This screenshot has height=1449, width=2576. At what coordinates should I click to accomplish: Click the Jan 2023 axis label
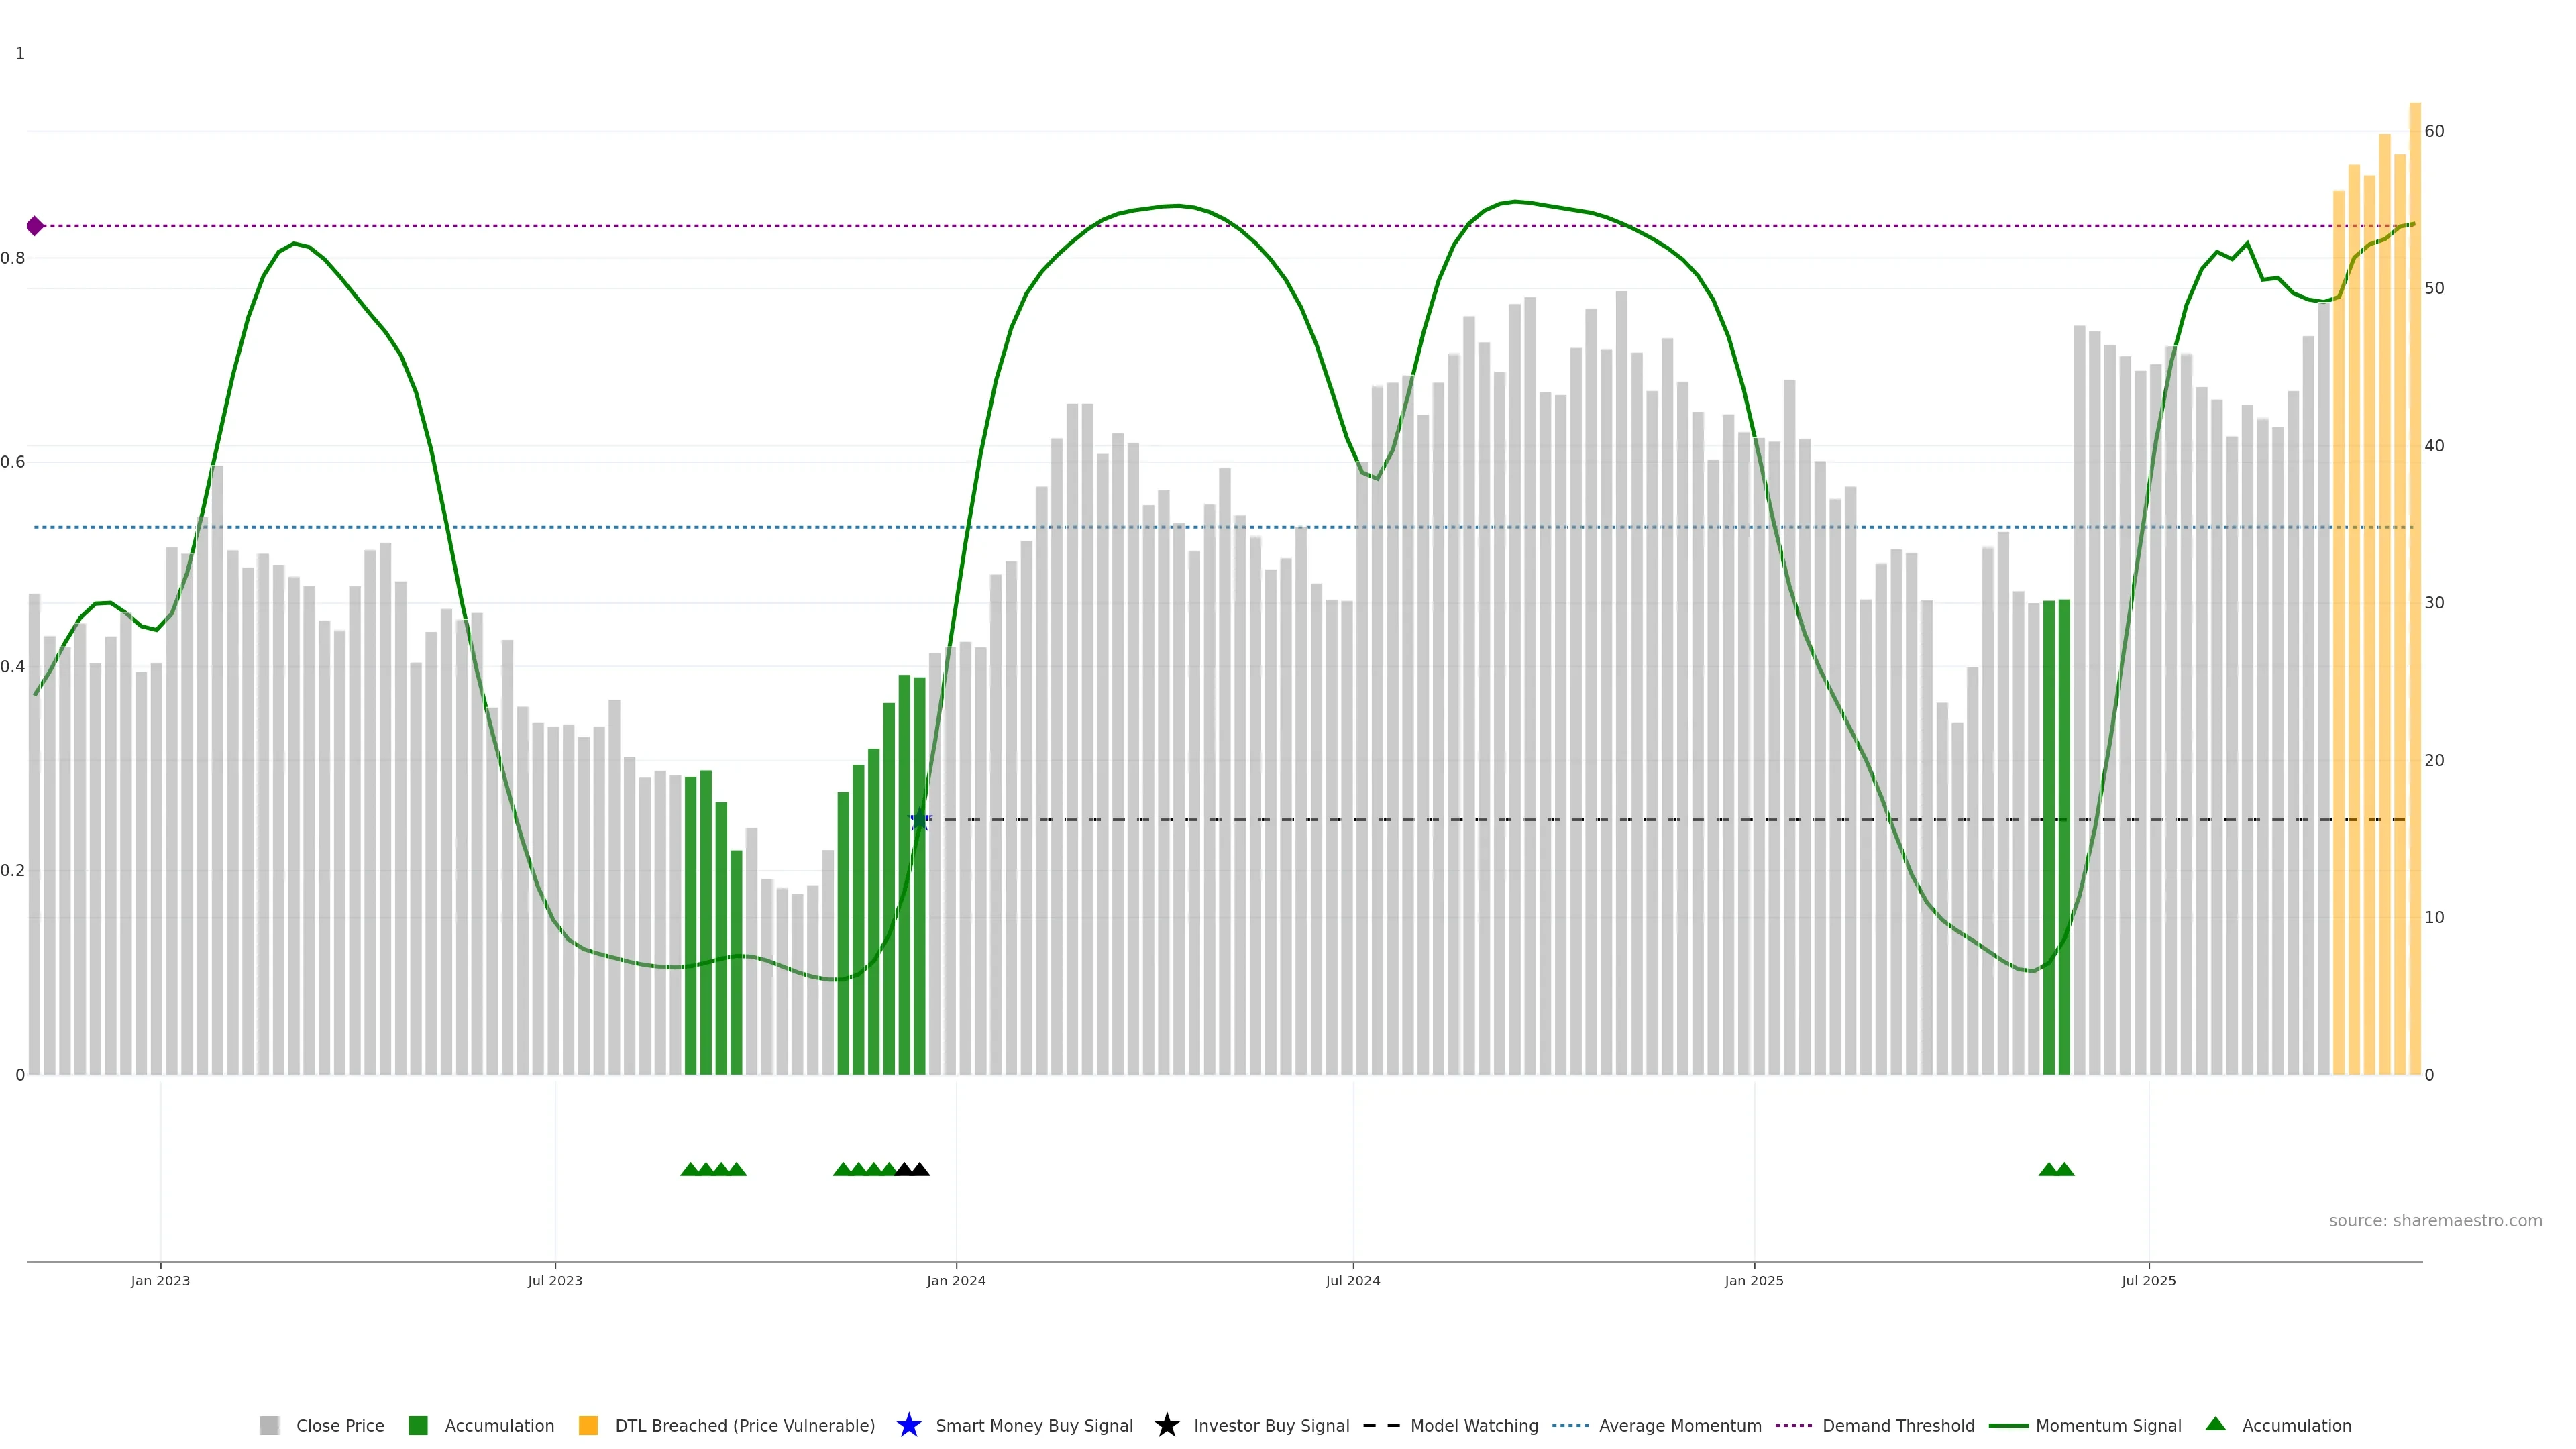160,1280
